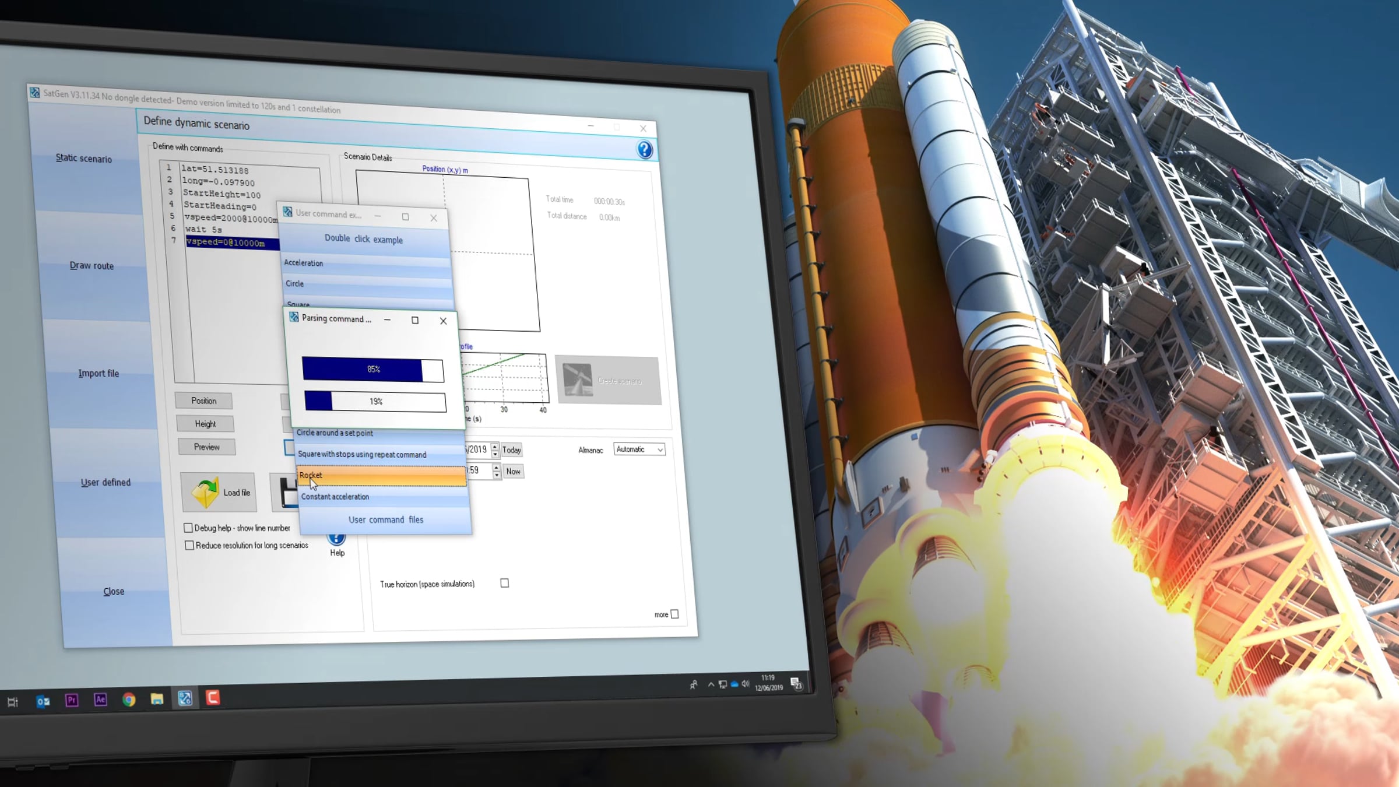Tick Reduce resolution for long scenarios
The image size is (1399, 787).
(x=189, y=546)
